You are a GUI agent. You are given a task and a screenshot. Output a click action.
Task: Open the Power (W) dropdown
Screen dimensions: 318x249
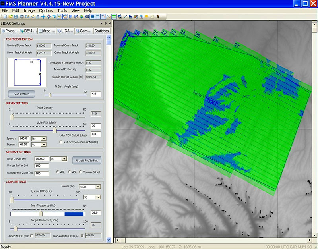pos(98,186)
